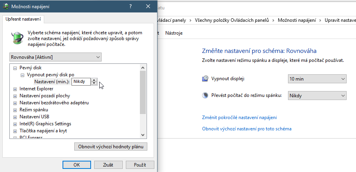This screenshot has width=356, height=172.
Task: Collapse the Pevný disk tree node
Action: [x=15, y=68]
